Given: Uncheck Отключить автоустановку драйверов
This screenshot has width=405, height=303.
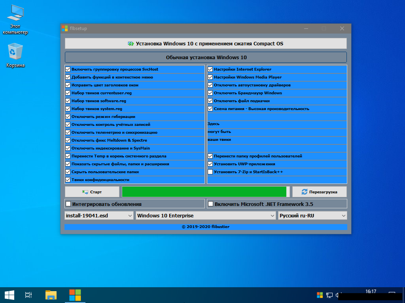Looking at the screenshot, I should [x=210, y=85].
